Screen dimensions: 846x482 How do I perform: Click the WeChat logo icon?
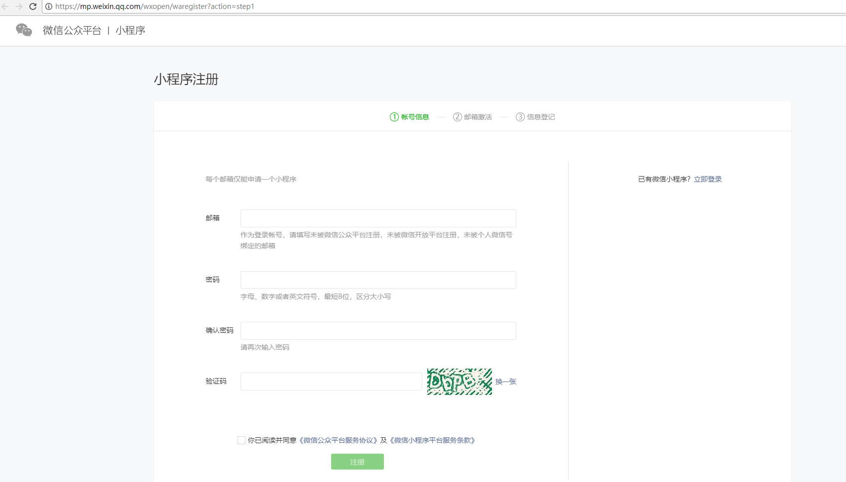click(x=24, y=30)
